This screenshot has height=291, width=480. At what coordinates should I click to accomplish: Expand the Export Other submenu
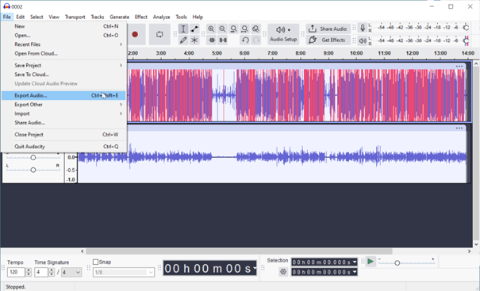point(63,105)
